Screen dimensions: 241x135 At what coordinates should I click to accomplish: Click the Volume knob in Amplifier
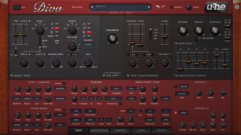coord(142,89)
